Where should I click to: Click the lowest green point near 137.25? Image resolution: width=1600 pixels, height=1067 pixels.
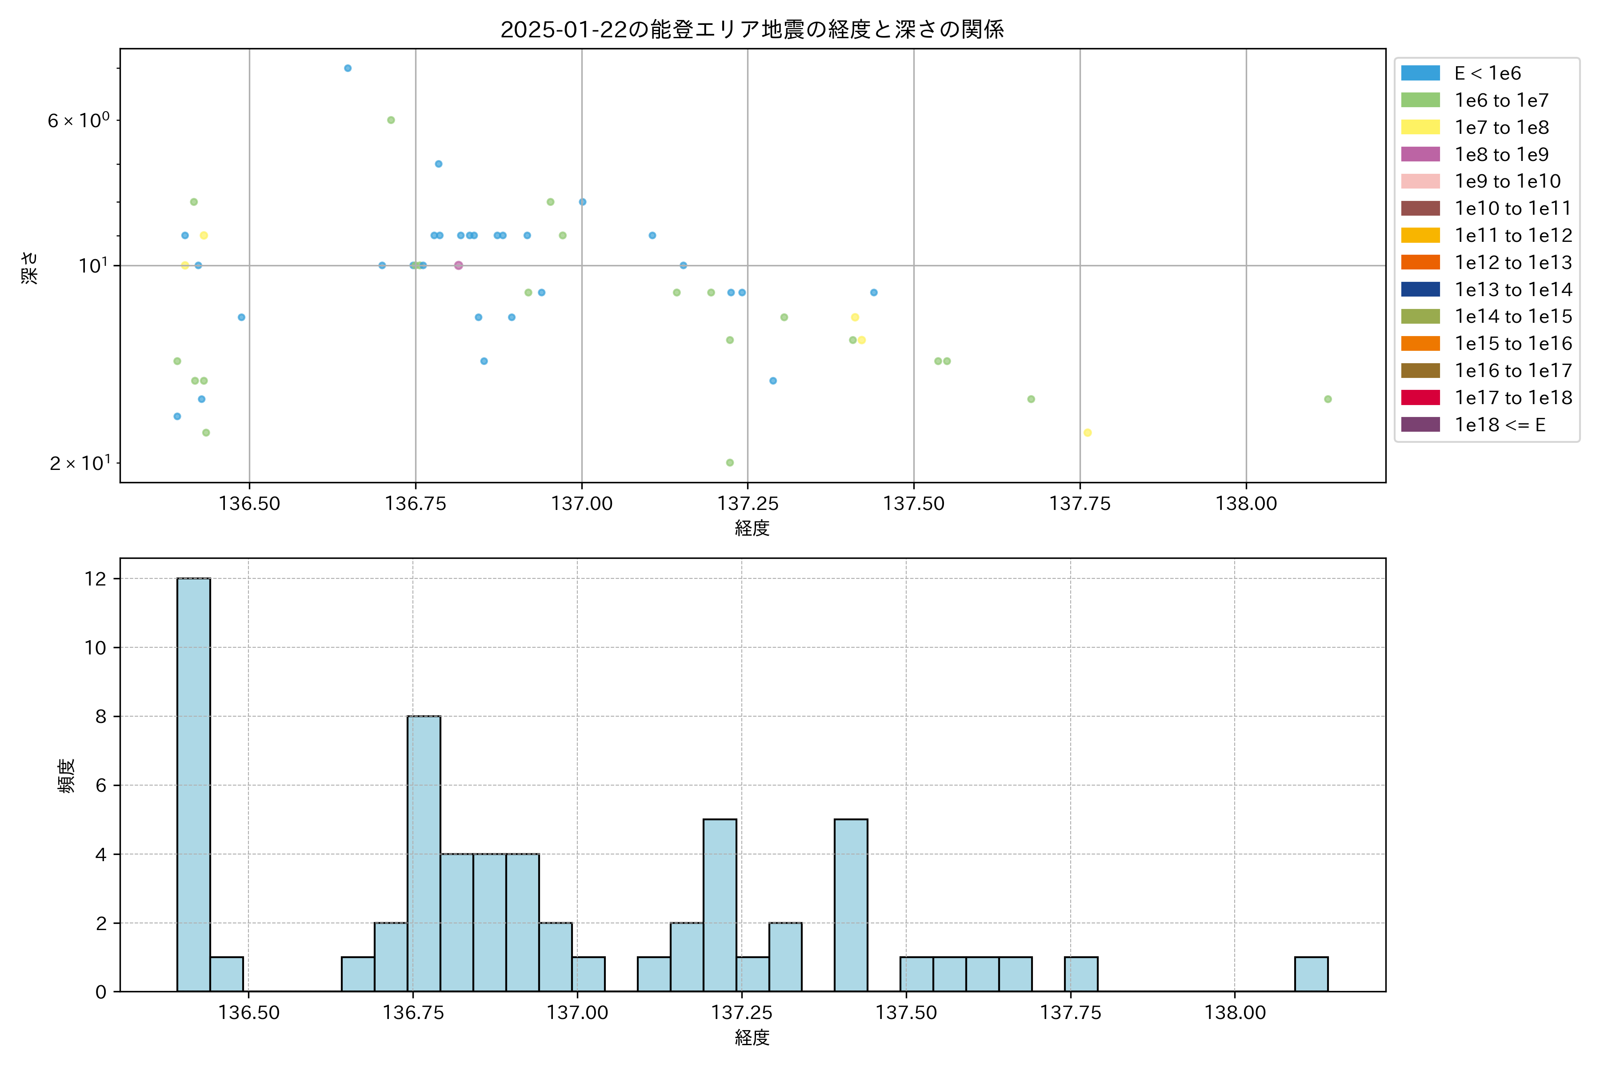[730, 463]
